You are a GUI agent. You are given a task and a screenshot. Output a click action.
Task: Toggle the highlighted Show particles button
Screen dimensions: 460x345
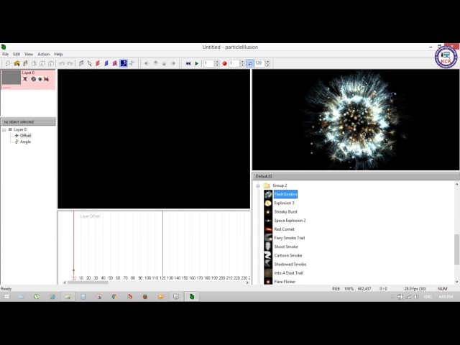124,63
